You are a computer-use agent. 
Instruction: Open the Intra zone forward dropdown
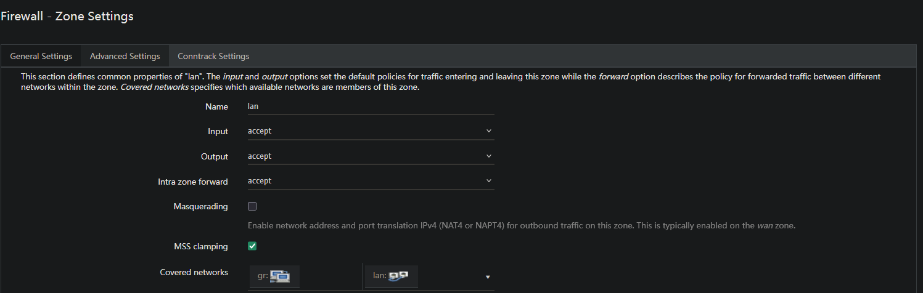click(x=370, y=181)
